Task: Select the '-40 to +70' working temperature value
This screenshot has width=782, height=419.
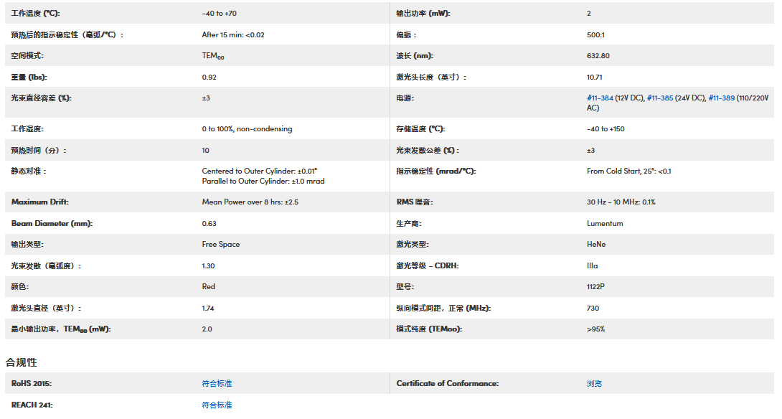Action: click(220, 14)
